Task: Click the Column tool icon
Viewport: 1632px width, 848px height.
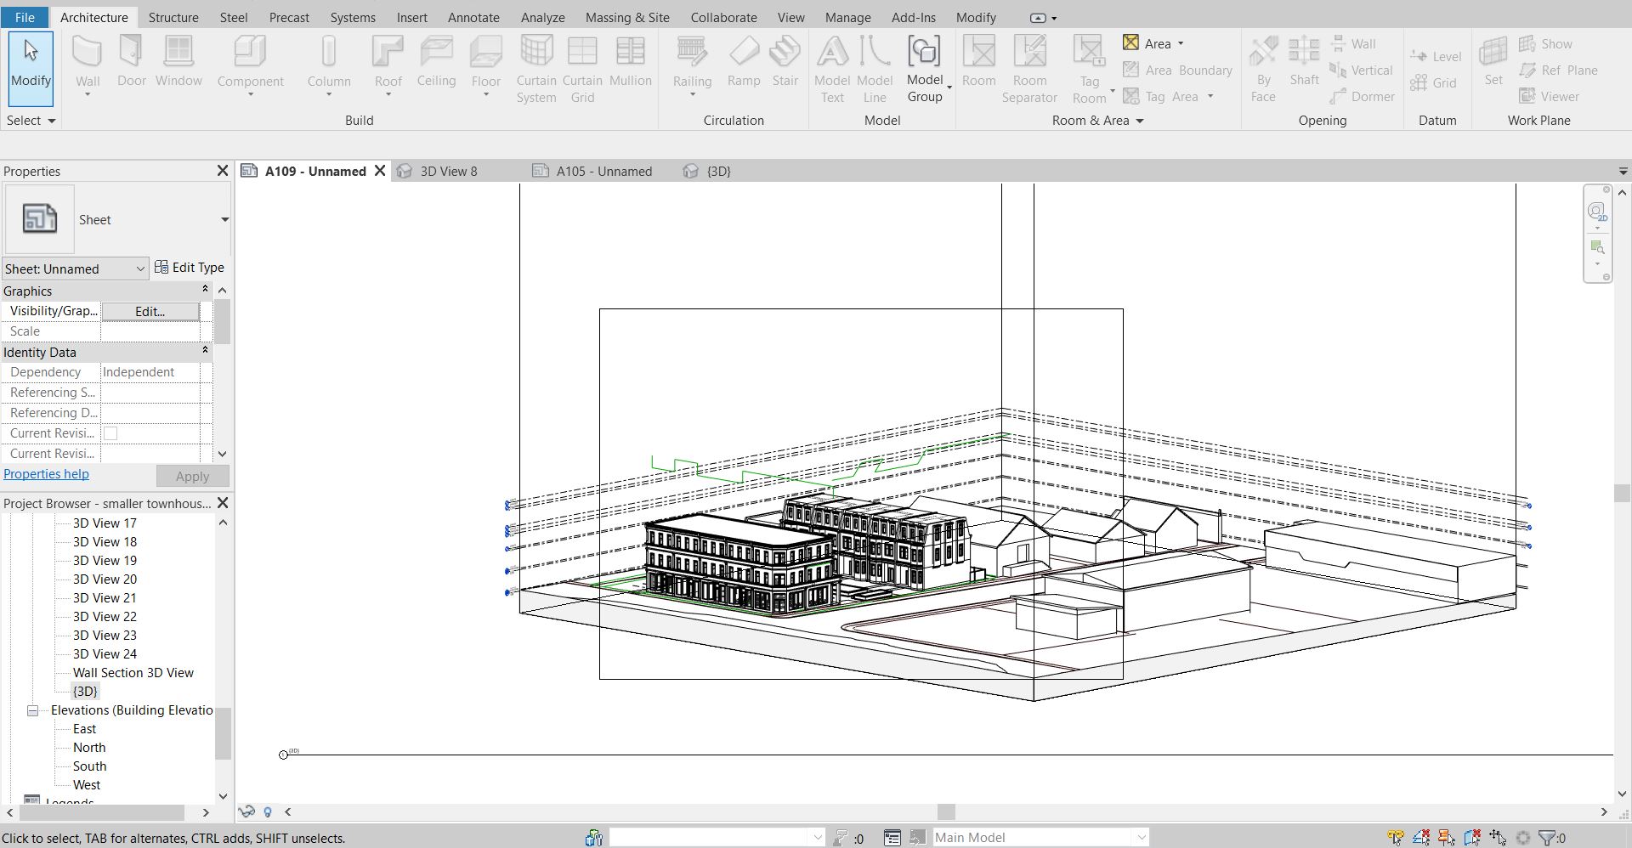Action: tap(329, 51)
